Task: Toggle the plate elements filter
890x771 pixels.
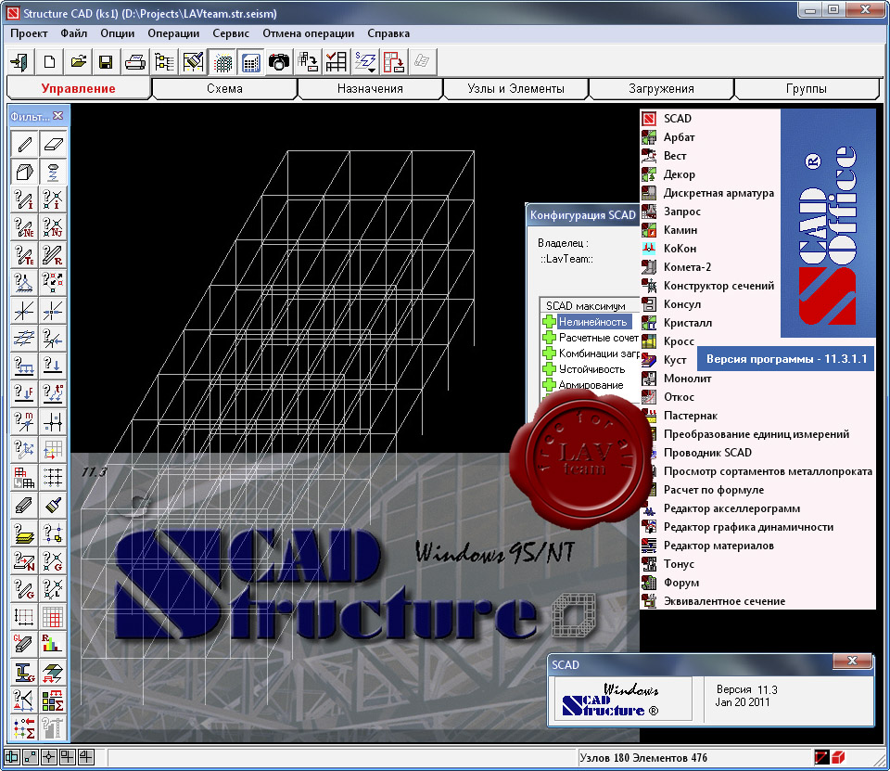Action: [53, 145]
